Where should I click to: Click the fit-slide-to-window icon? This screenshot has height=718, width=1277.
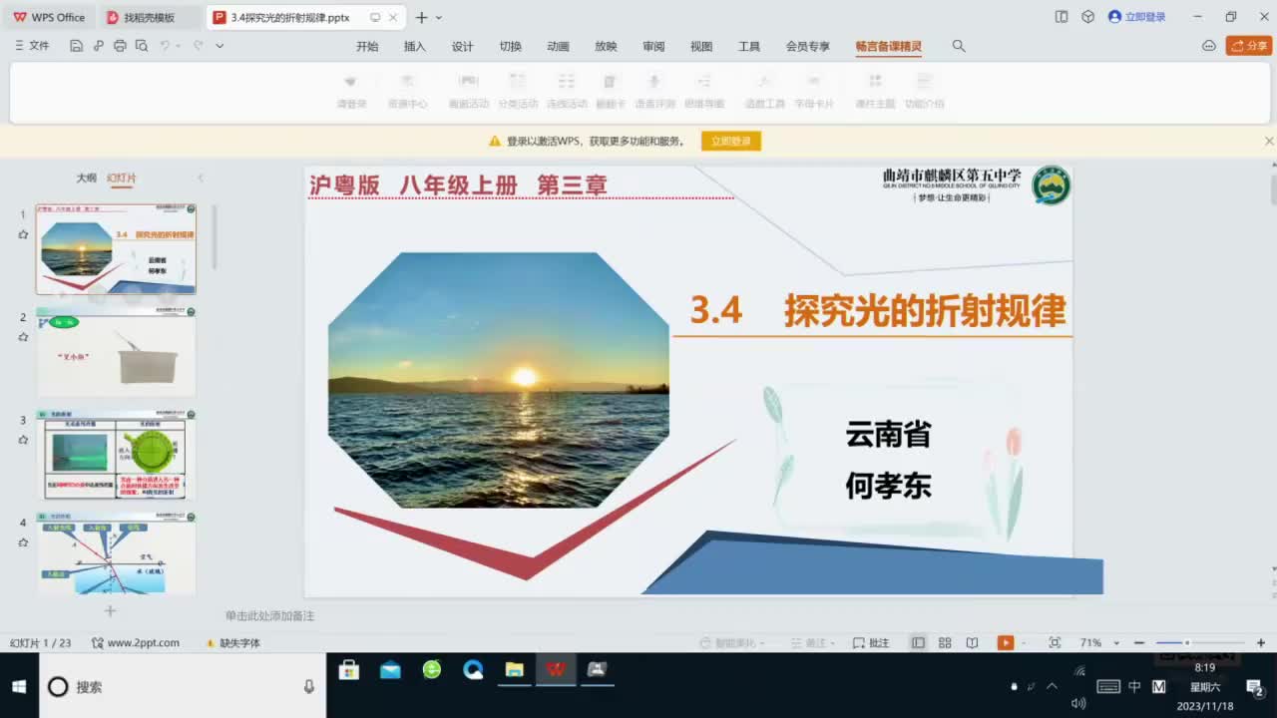click(x=1055, y=643)
